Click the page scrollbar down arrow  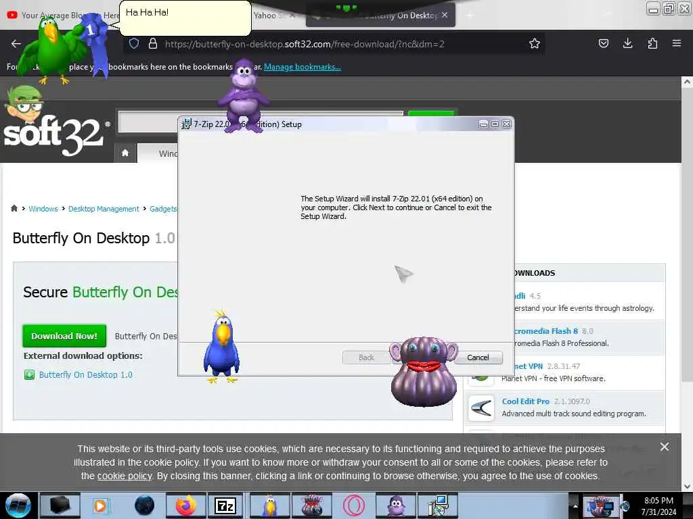tap(687, 487)
